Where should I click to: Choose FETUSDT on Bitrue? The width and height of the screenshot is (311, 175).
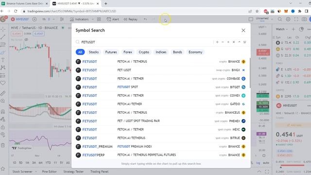click(161, 138)
